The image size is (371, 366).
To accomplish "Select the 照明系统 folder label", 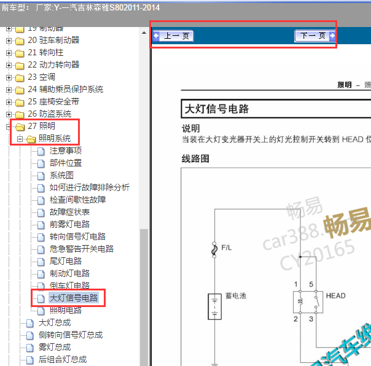I will [55, 138].
